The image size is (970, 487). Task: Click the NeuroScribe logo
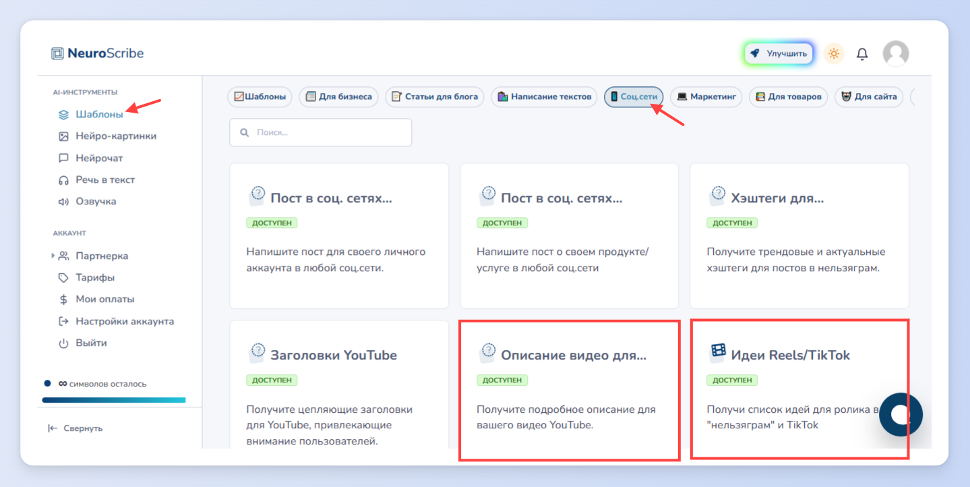tap(97, 53)
